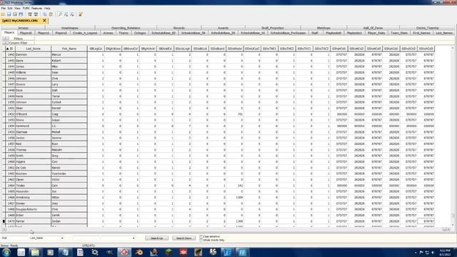Switch to the Records tab

tap(179, 28)
